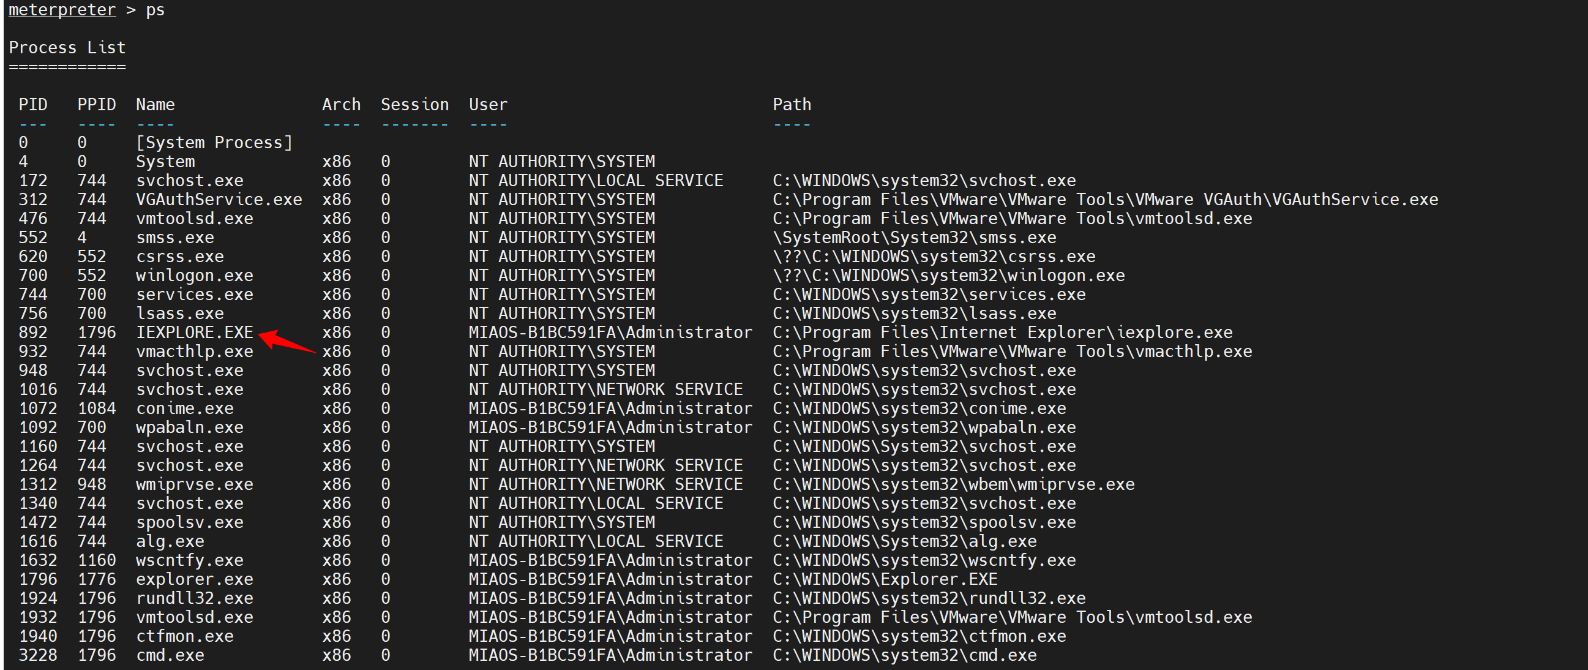Click PID 3228 in the list
Image resolution: width=1588 pixels, height=670 pixels.
[x=37, y=655]
